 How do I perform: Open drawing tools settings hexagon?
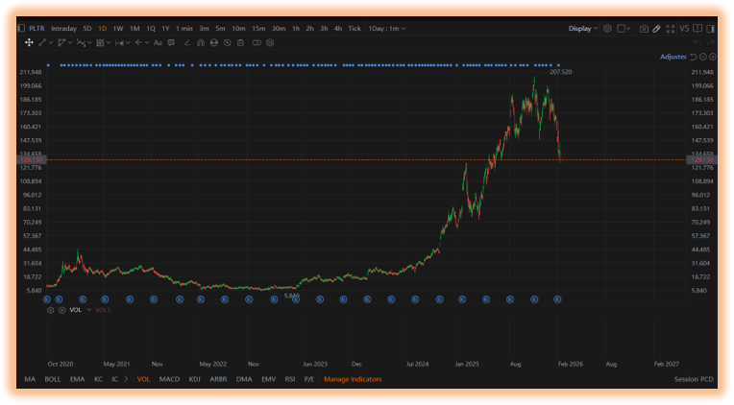pyautogui.click(x=270, y=42)
